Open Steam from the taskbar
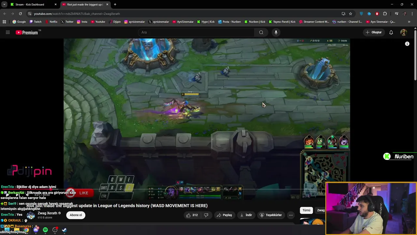The height and width of the screenshot is (235, 417). [64, 230]
